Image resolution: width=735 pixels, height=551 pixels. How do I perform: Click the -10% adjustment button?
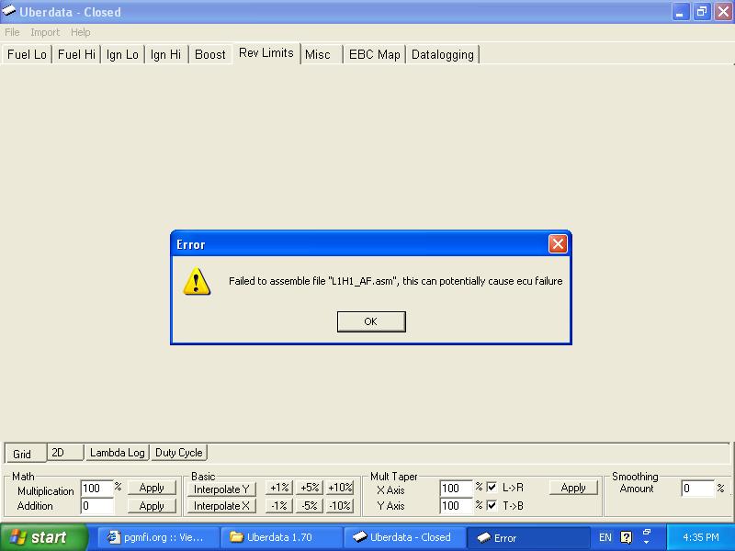coord(339,506)
